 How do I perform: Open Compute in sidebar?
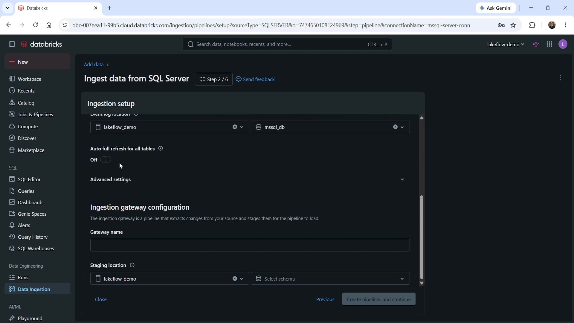click(x=37, y=127)
